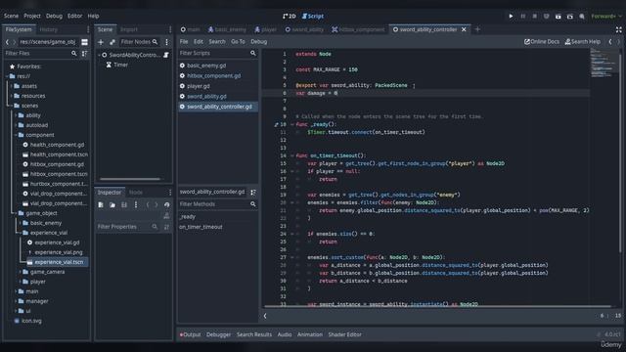Open the Output bottom panel
Image resolution: width=626 pixels, height=352 pixels.
[x=190, y=334]
